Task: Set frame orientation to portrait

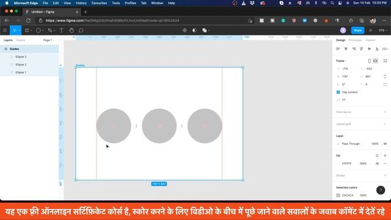Action: coord(369,61)
